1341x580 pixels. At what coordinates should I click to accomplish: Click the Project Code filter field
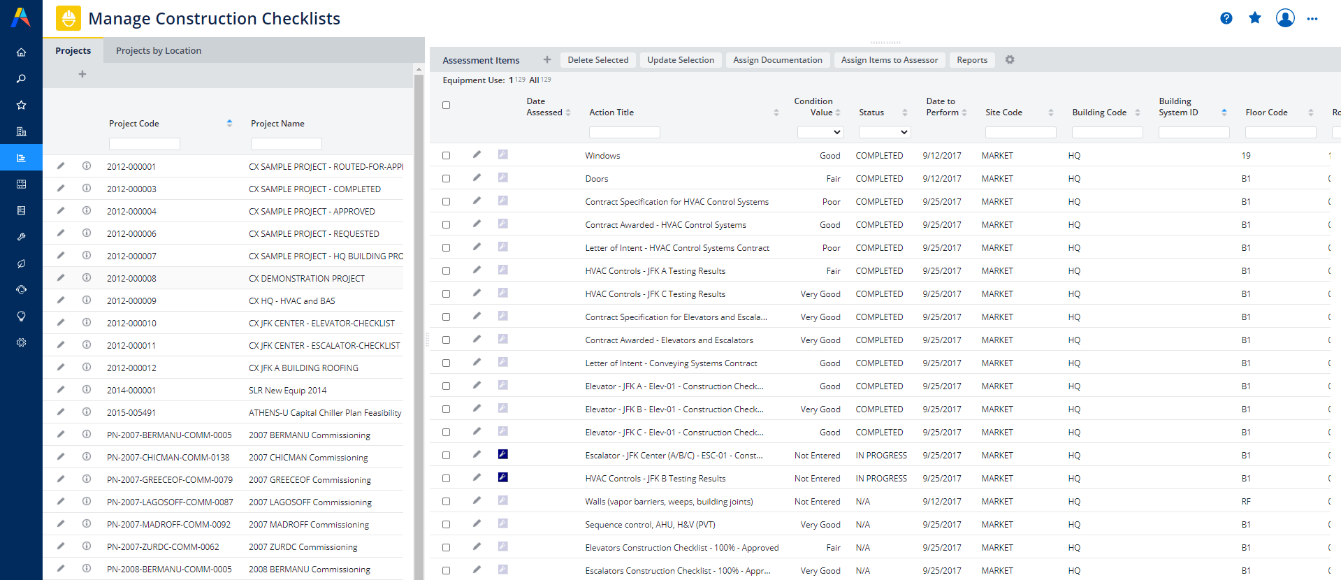(145, 144)
